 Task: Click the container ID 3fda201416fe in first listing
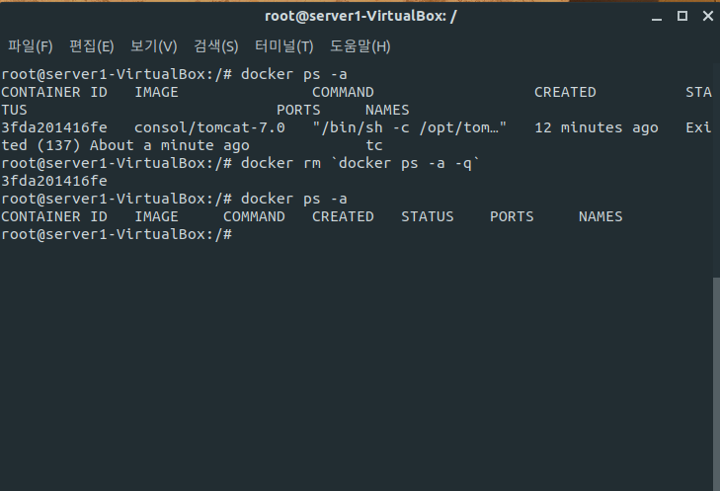tap(54, 127)
